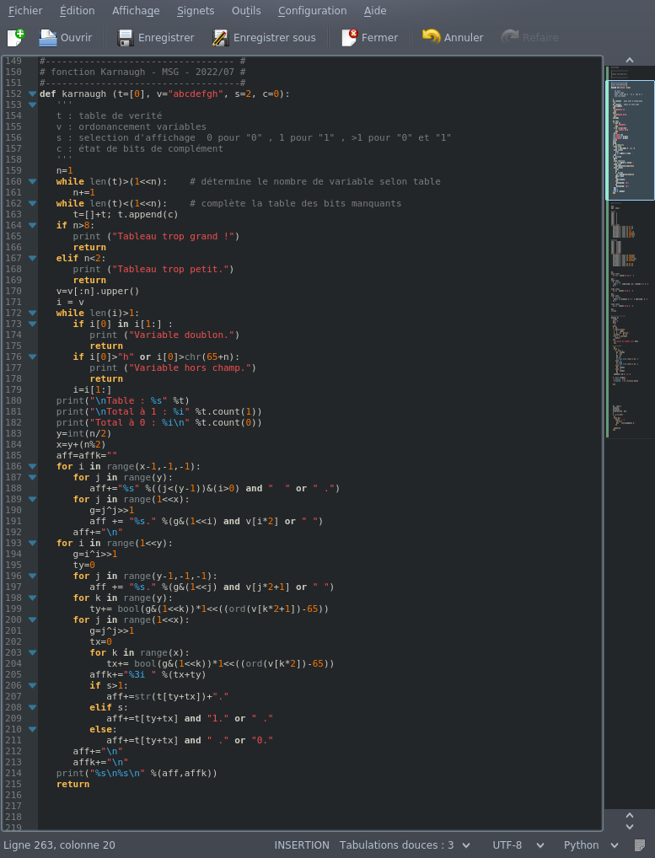Collapse fold marker at line 176
Screen dimensions: 655x858
pos(32,357)
